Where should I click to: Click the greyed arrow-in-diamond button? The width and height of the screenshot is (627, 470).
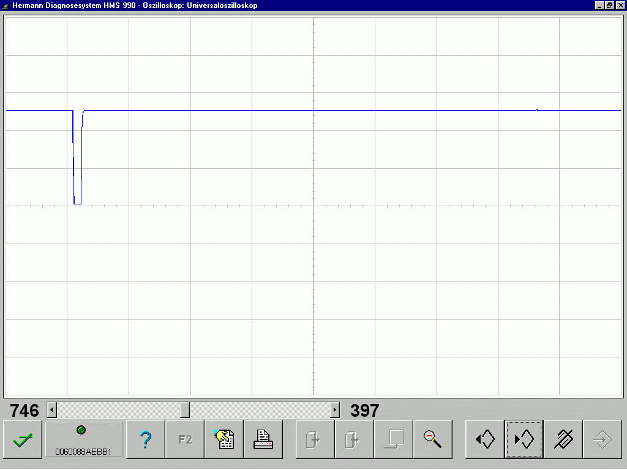tap(603, 439)
